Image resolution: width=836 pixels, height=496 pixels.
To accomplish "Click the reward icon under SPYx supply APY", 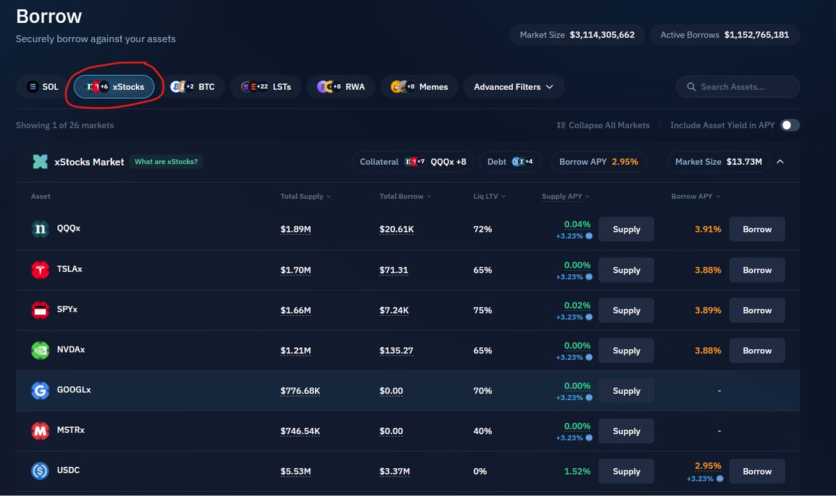I will point(589,317).
